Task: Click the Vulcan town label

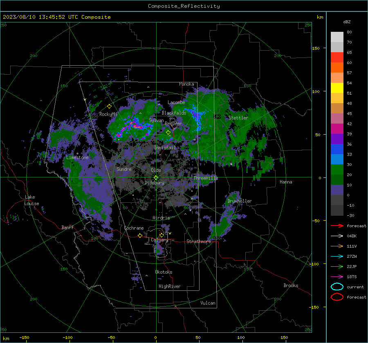Action: tap(208, 303)
